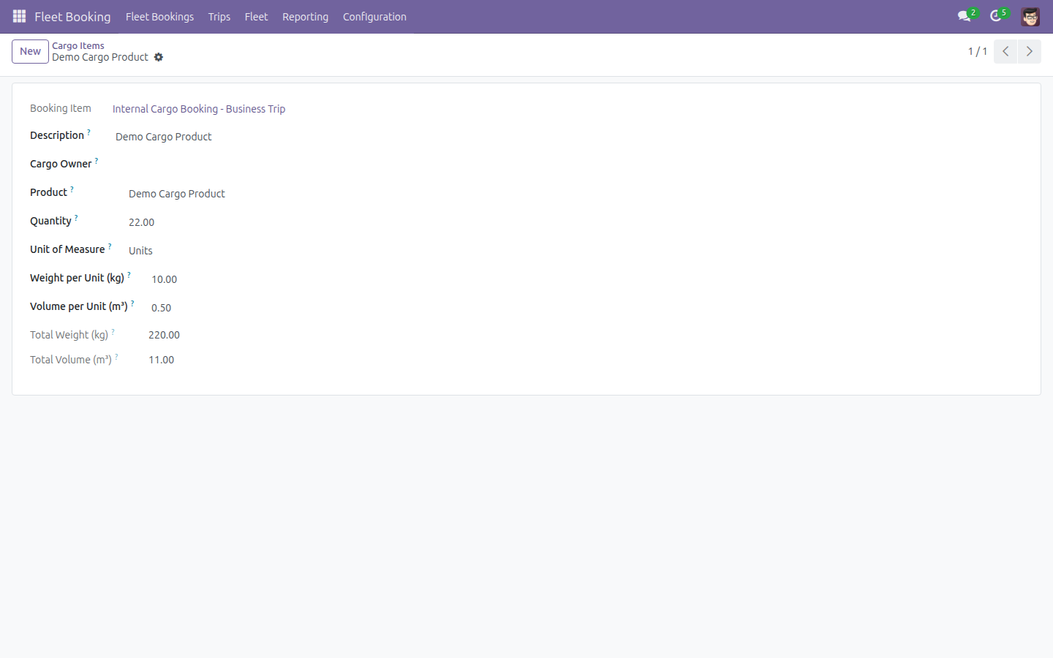Go to the next record arrow

click(x=1029, y=51)
